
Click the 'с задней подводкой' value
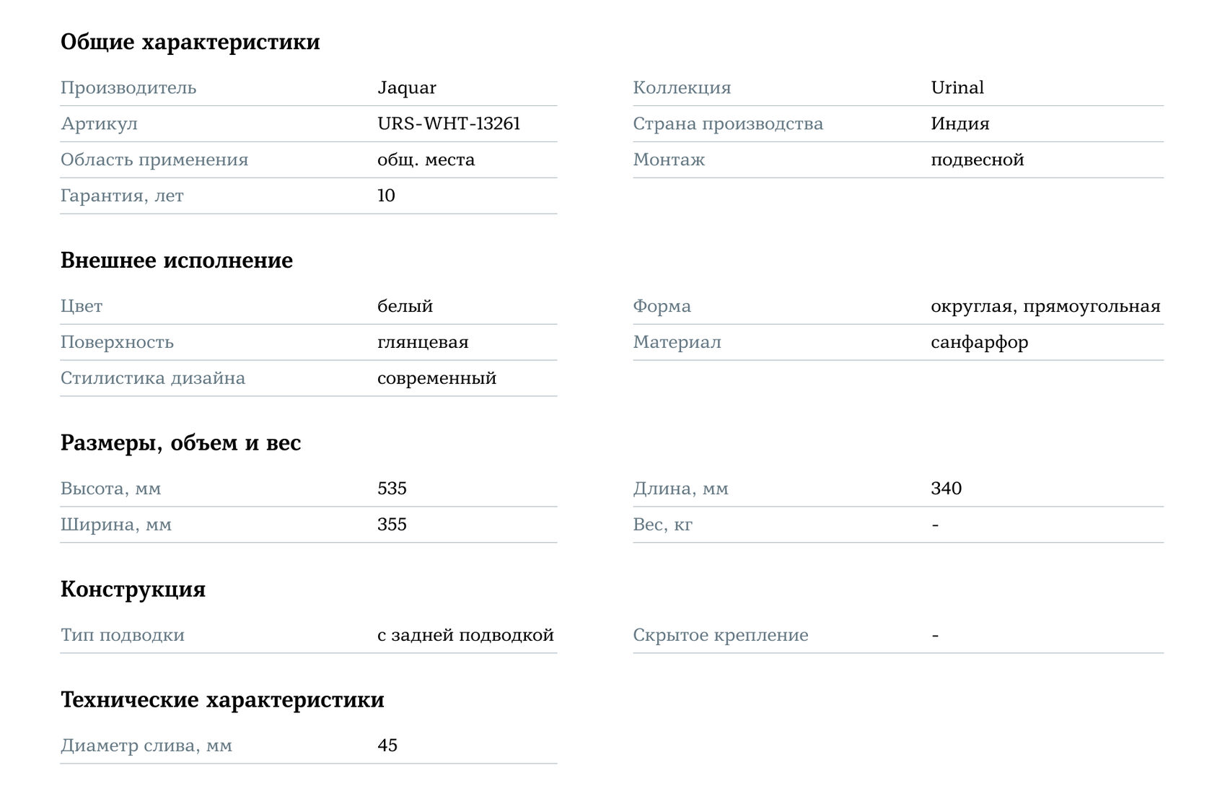point(465,635)
